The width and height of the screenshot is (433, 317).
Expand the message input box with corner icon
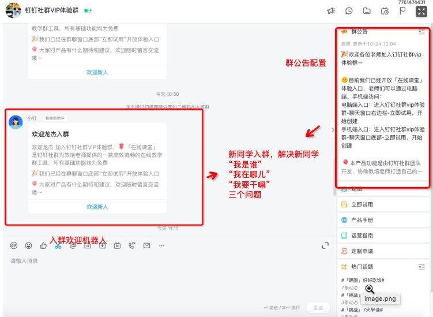pyautogui.click(x=325, y=245)
